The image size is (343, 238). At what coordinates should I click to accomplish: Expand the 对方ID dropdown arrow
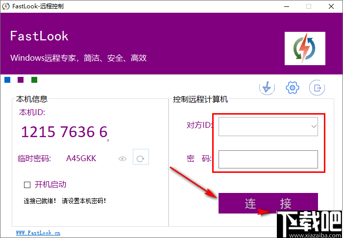pyautogui.click(x=314, y=126)
